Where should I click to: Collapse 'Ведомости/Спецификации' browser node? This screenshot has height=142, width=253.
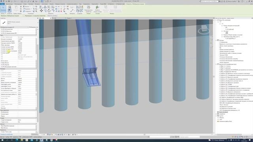pyautogui.click(x=216, y=64)
